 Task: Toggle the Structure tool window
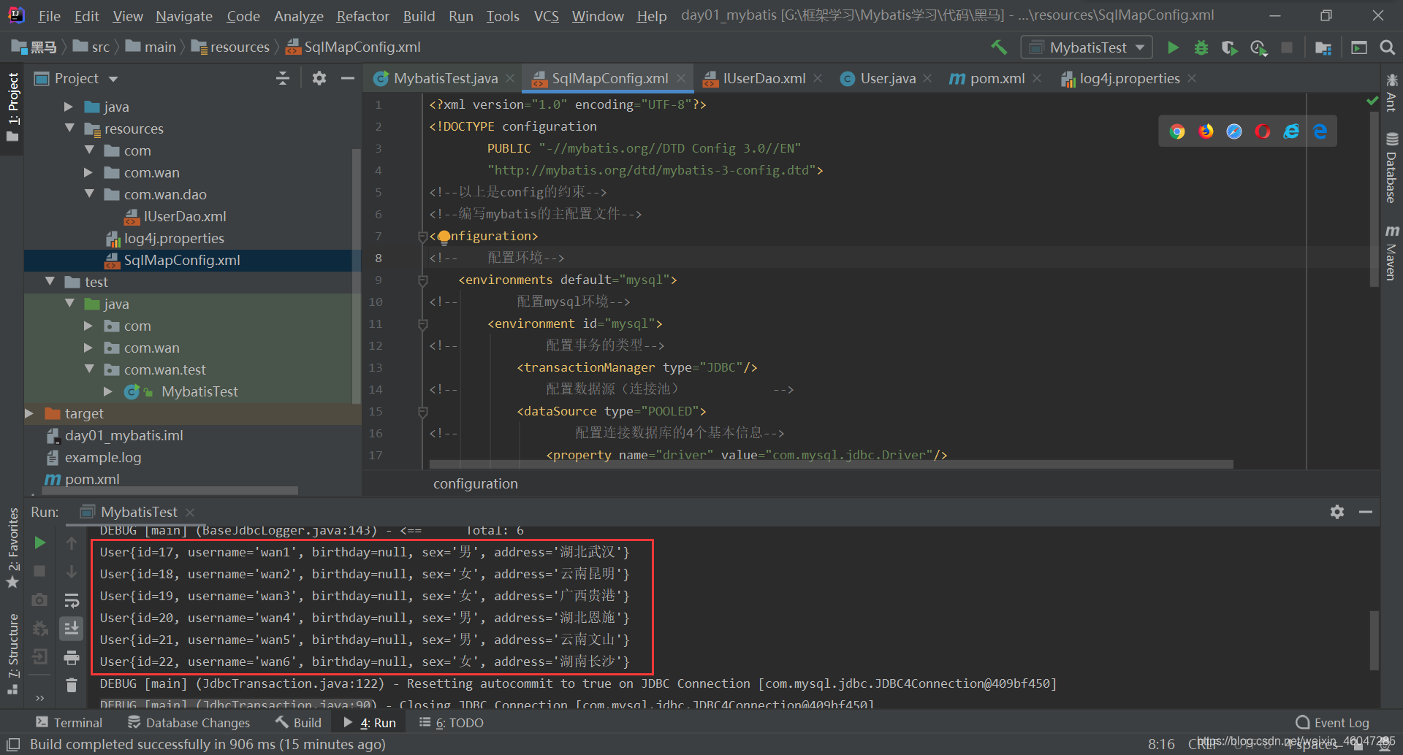(12, 654)
